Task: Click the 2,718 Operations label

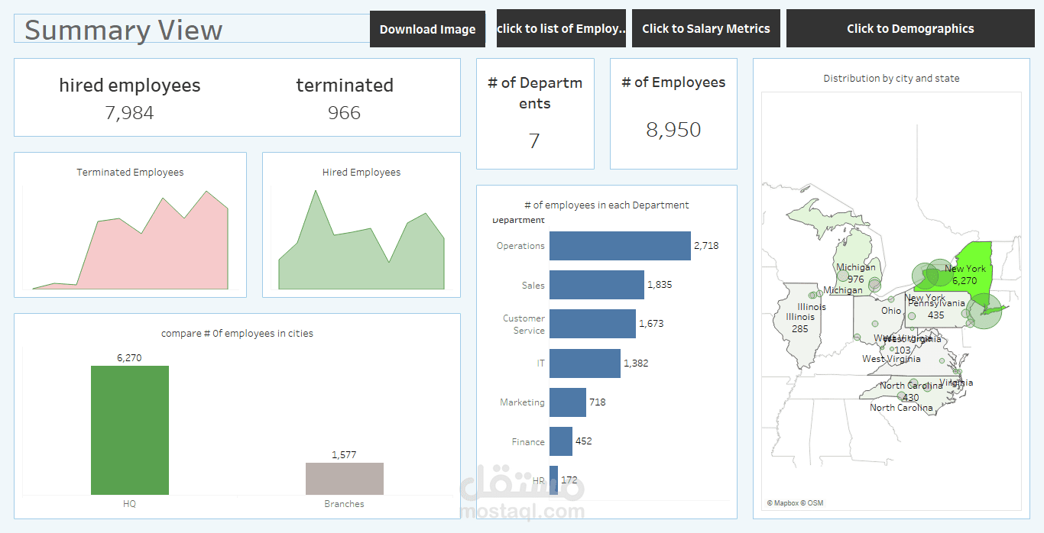Action: [706, 246]
